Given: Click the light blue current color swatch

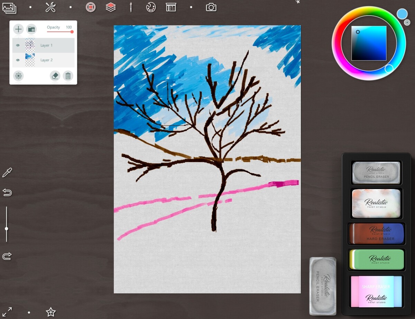Looking at the screenshot, I should (402, 14).
